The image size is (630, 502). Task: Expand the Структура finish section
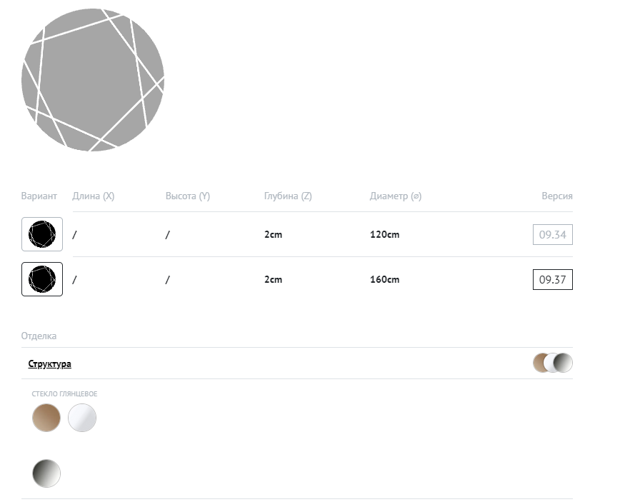[x=50, y=364]
